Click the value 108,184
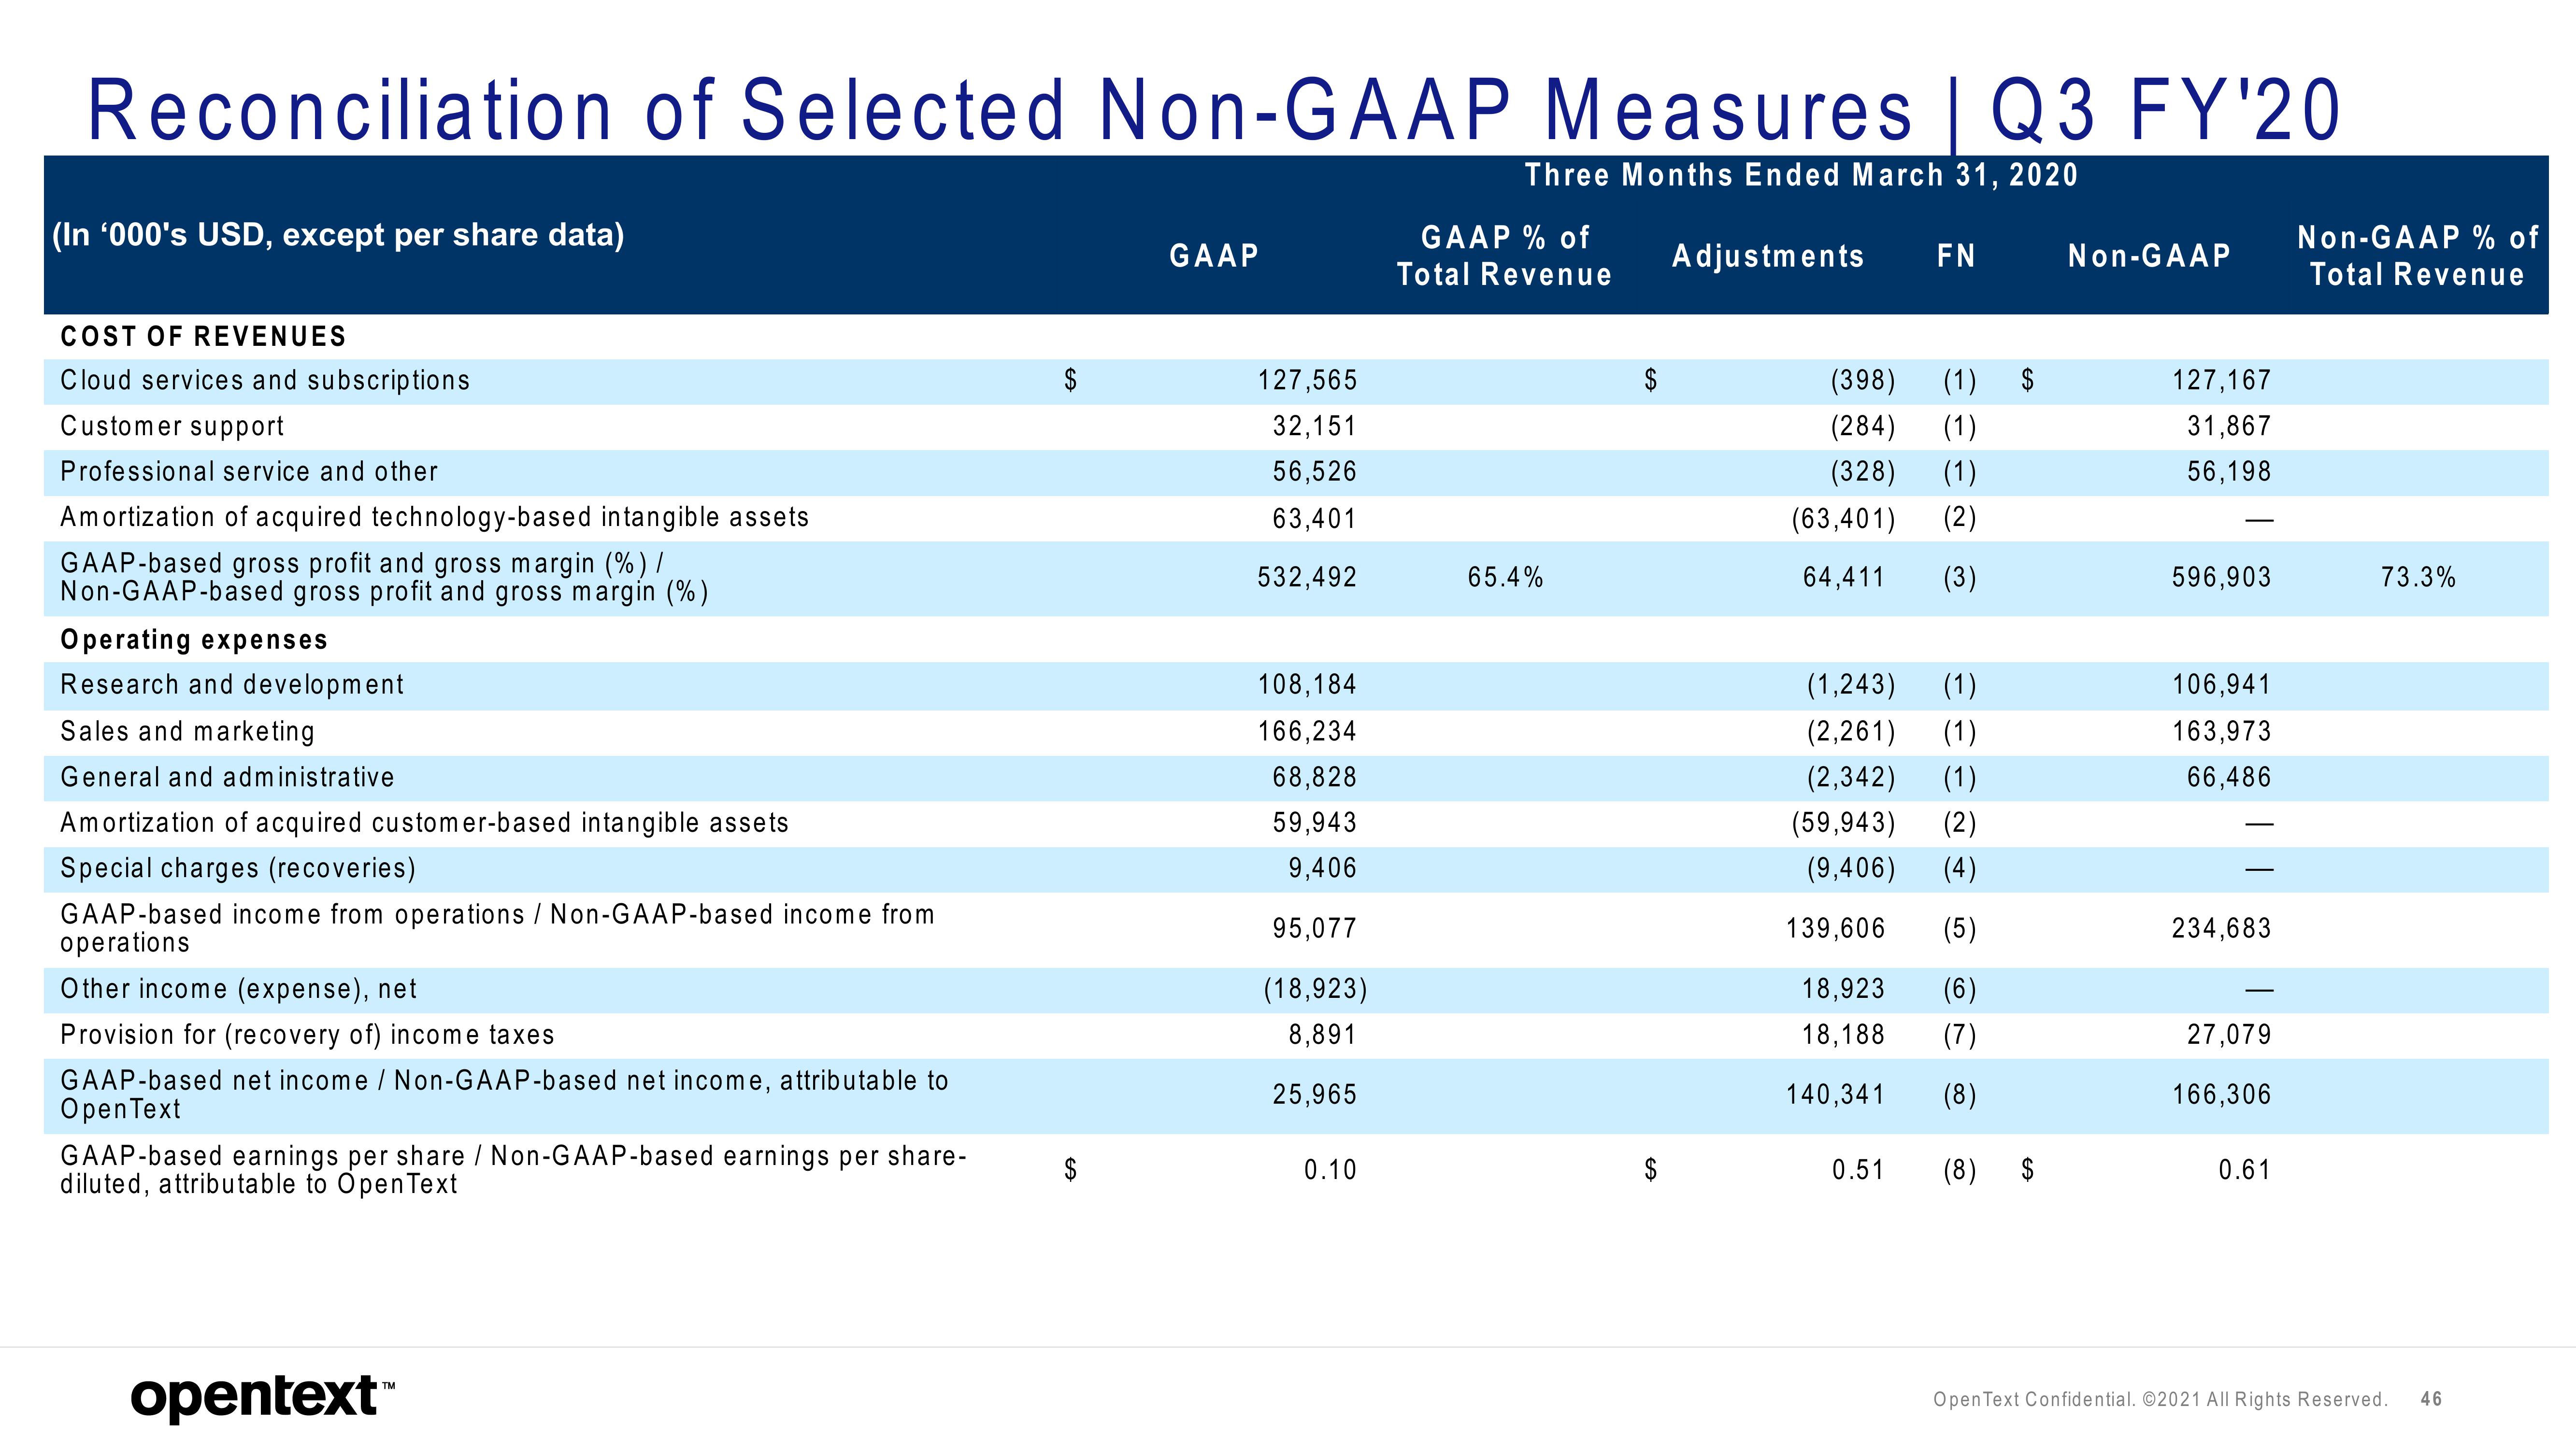This screenshot has height=1449, width=2576. pyautogui.click(x=1307, y=684)
